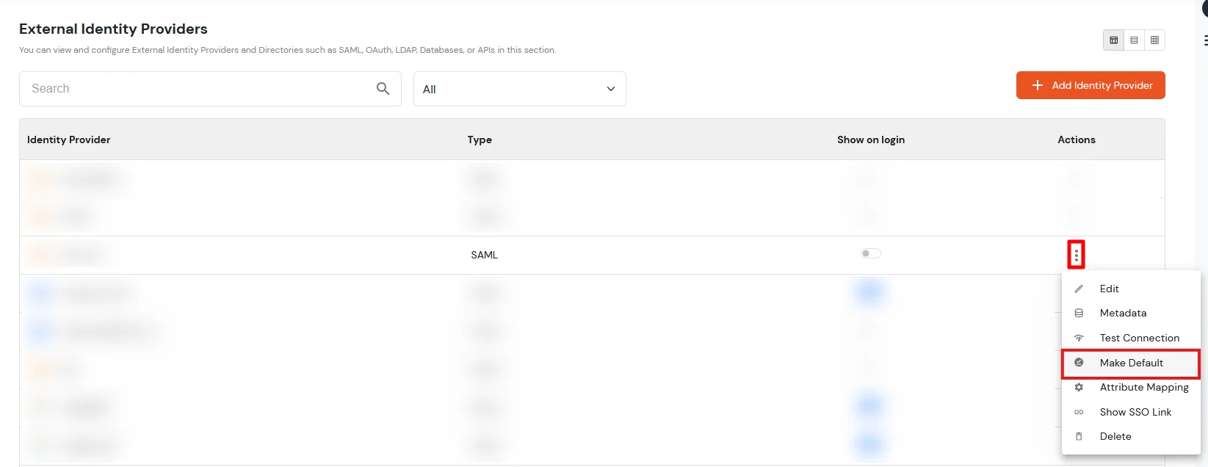Choose Metadata from the actions menu
This screenshot has width=1208, height=467.
click(x=1131, y=313)
